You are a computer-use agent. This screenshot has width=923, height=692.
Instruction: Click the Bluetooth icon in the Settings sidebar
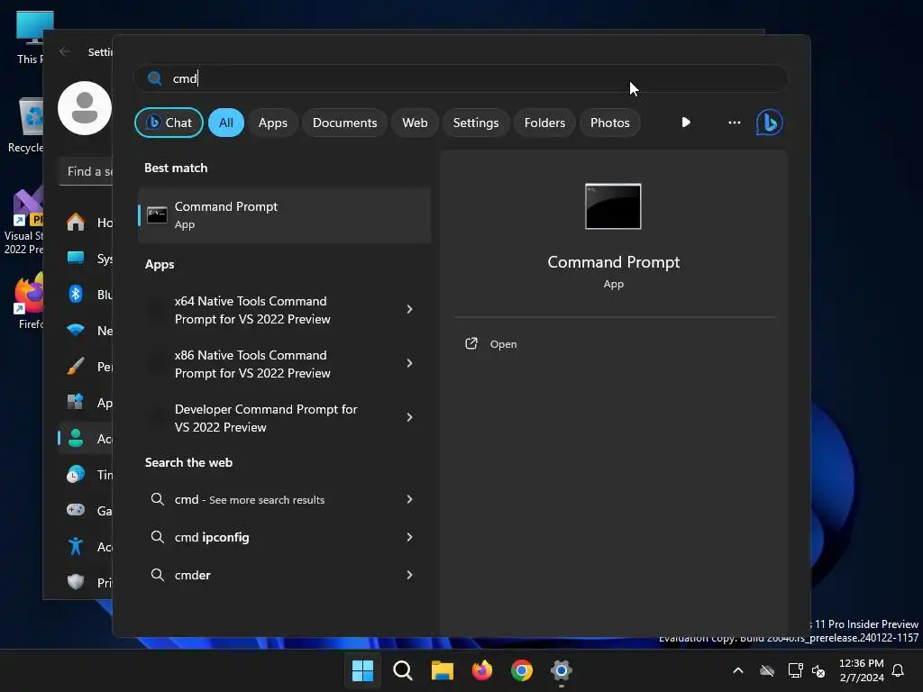point(76,294)
